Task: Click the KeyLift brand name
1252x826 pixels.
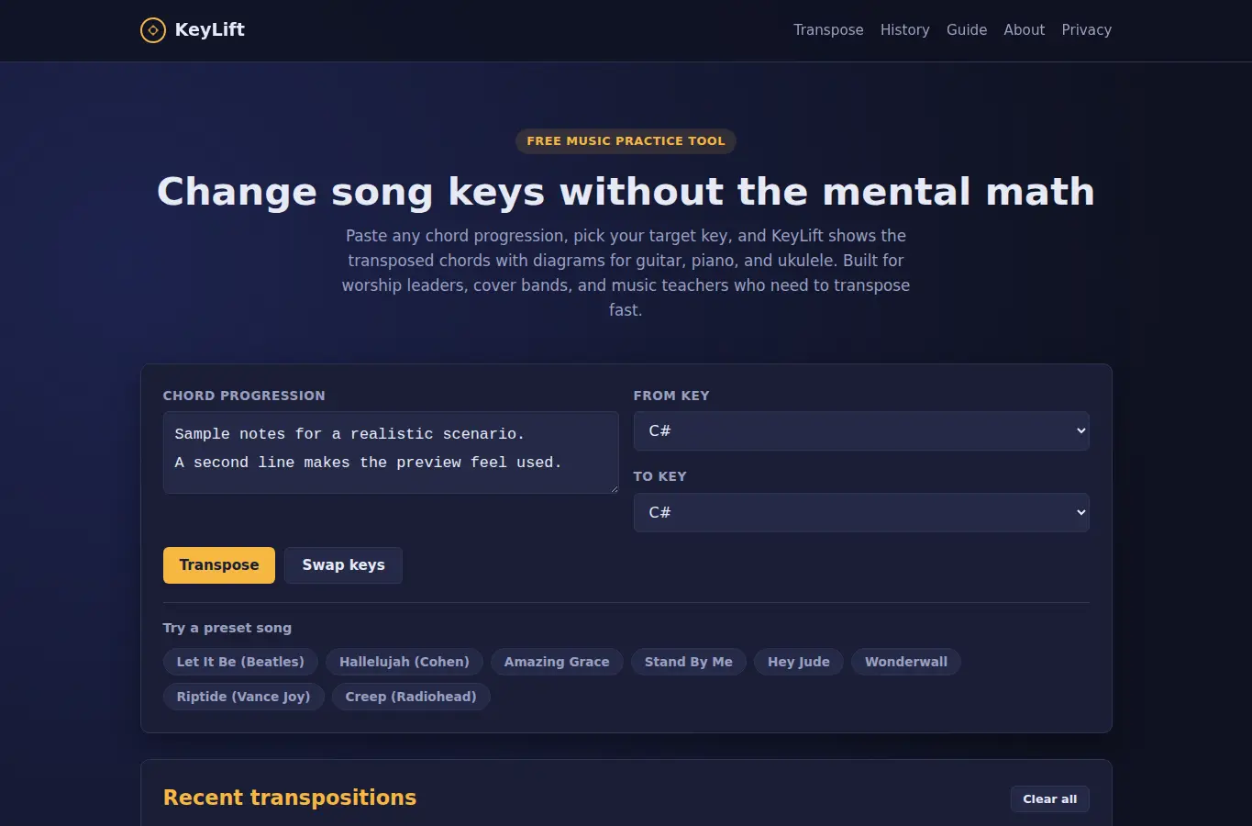Action: point(209,30)
